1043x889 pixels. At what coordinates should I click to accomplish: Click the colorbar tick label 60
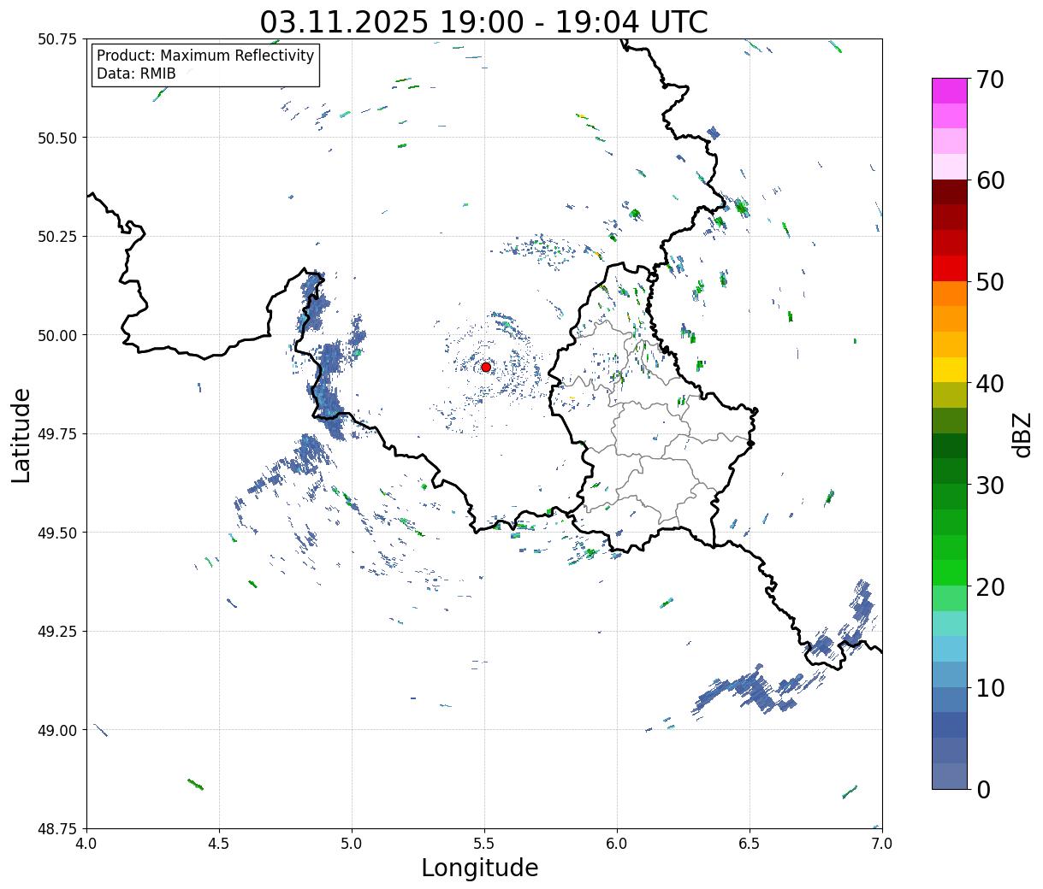[x=989, y=180]
